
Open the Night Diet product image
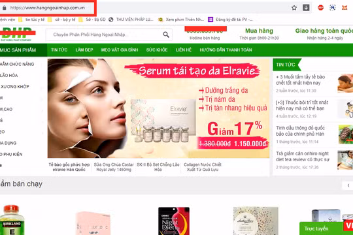174,221
